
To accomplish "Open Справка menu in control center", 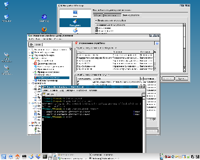I will click(x=58, y=39).
